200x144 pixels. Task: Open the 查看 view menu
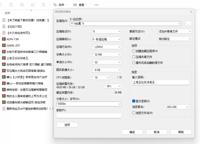[x=80, y=5]
